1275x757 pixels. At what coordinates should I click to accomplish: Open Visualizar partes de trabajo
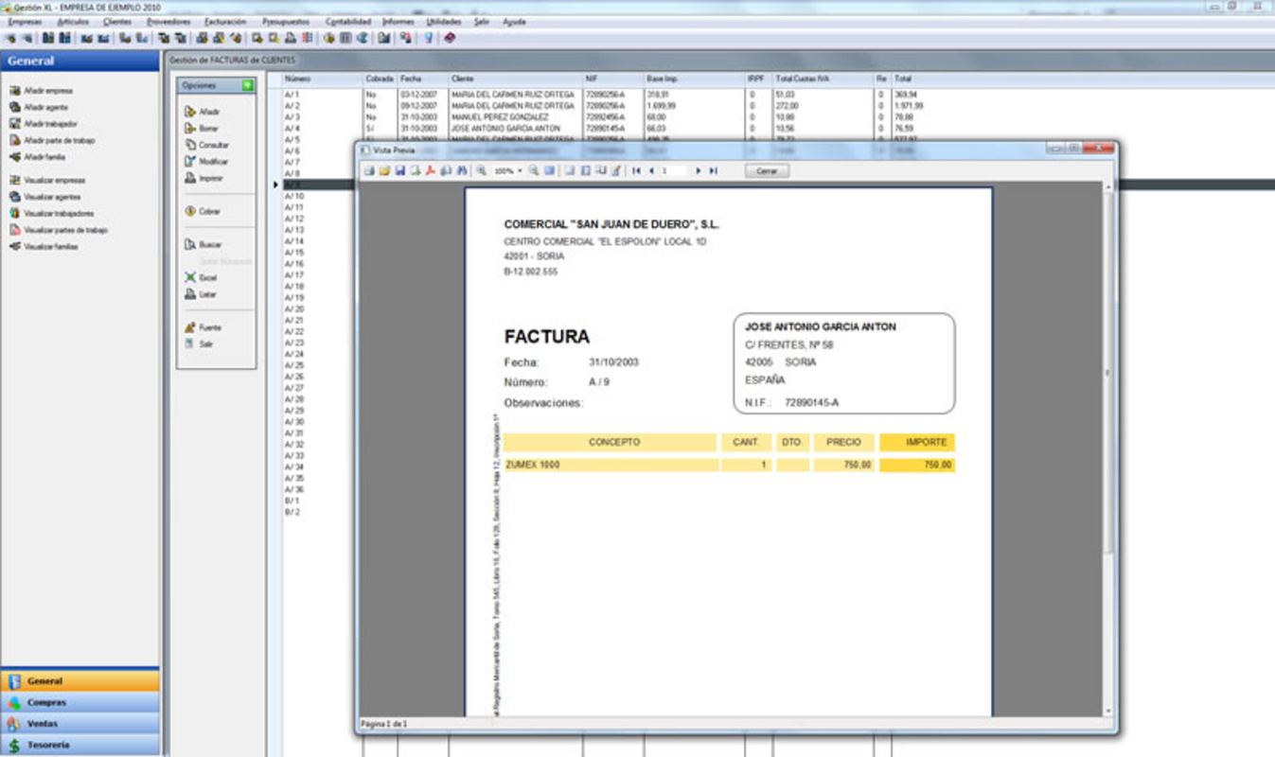59,230
